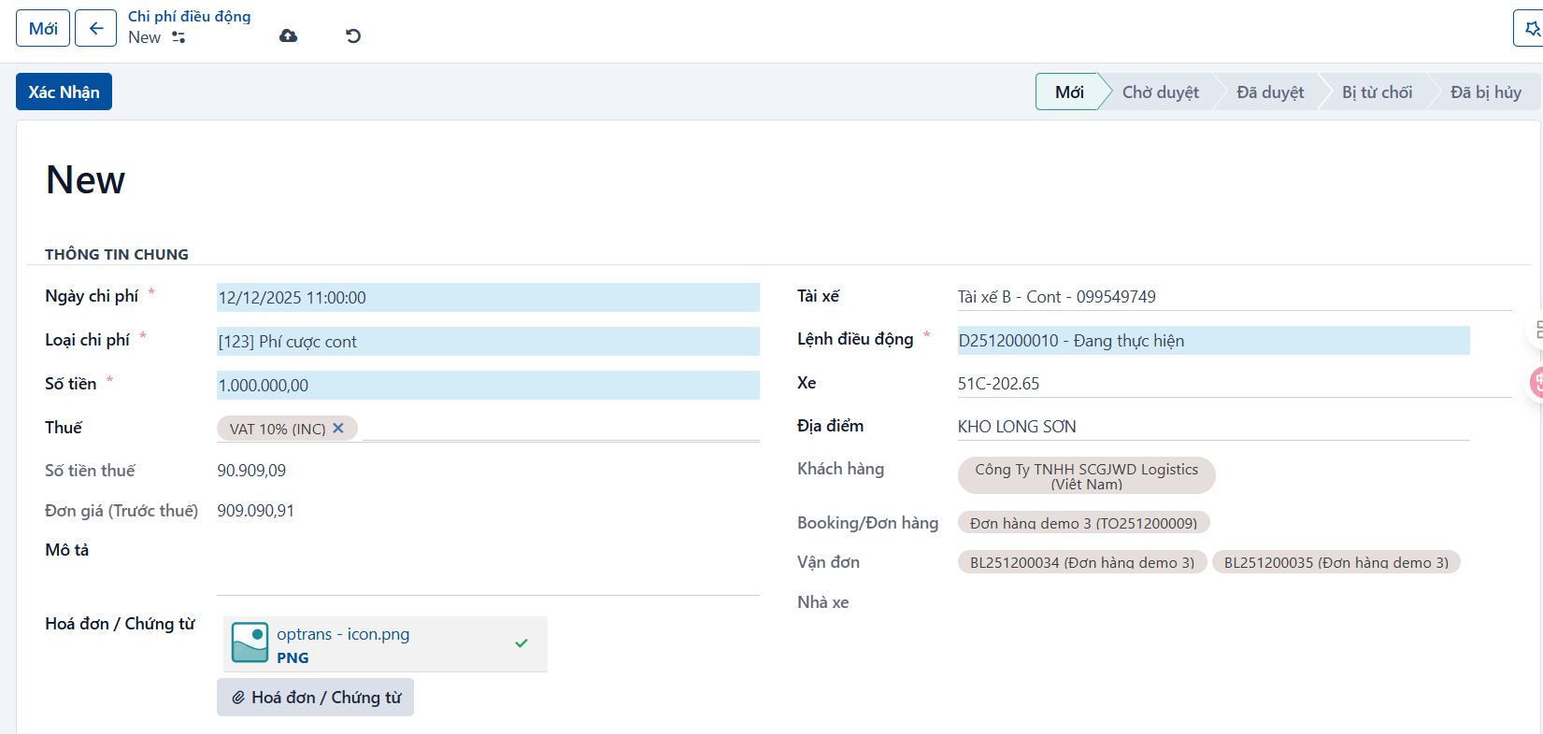
Task: Click the Đơn hàng demo 3 order tag
Action: [x=1083, y=523]
